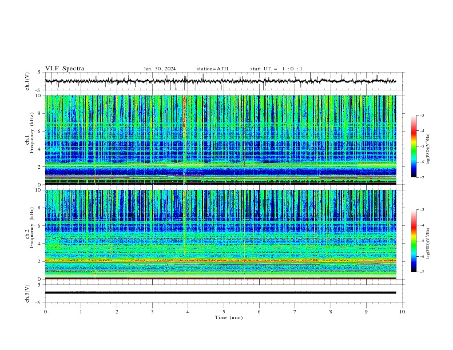The width and height of the screenshot is (453, 350).
Task: Click the "VLF Spectra" plot title
Action: point(65,69)
